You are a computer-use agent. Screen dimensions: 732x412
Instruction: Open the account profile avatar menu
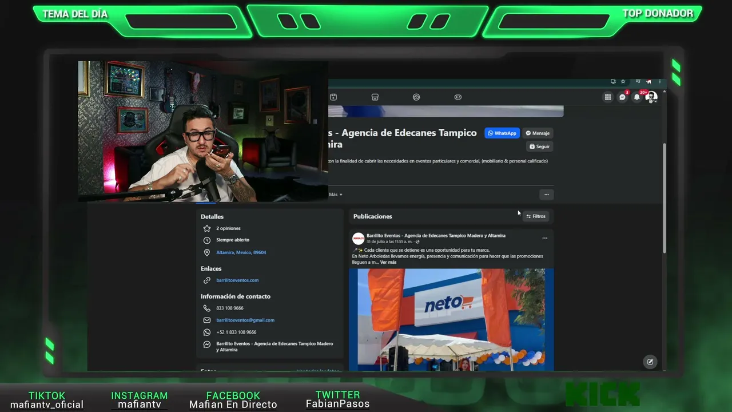coord(651,97)
